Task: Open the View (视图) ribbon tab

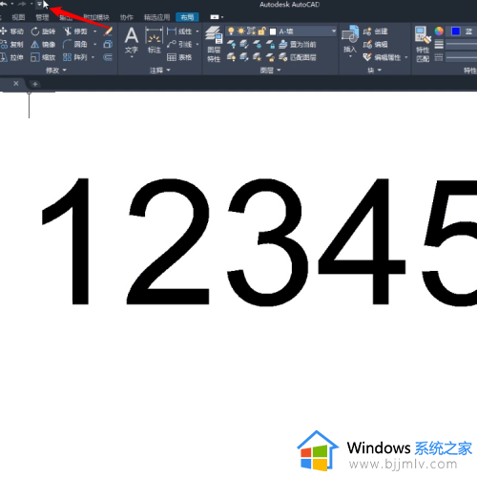Action: click(x=18, y=17)
